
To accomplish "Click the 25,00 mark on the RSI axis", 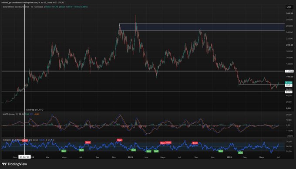I will pos(289,151).
